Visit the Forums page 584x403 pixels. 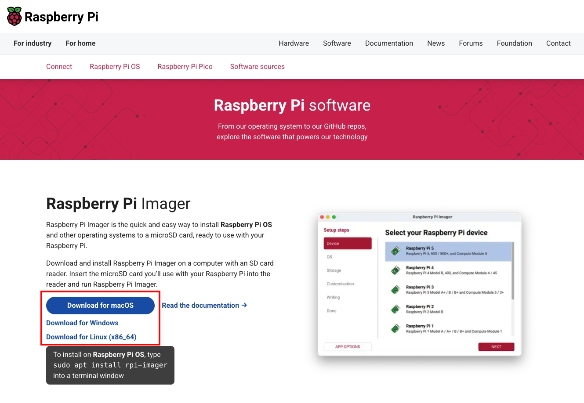[471, 43]
